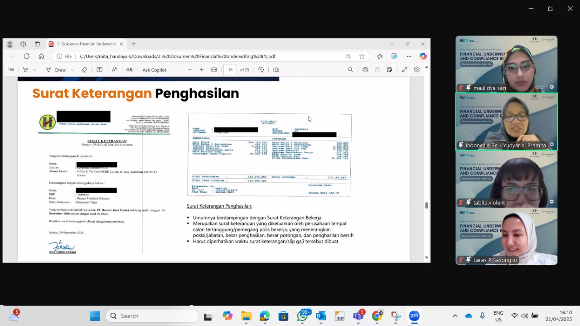Expand the Highlight color dropdown arrow
Screen dimensions: 580x326
pyautogui.click(x=34, y=70)
